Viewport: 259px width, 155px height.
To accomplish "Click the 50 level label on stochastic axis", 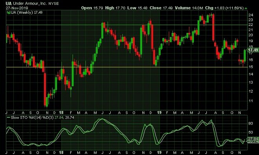I will tap(251, 132).
